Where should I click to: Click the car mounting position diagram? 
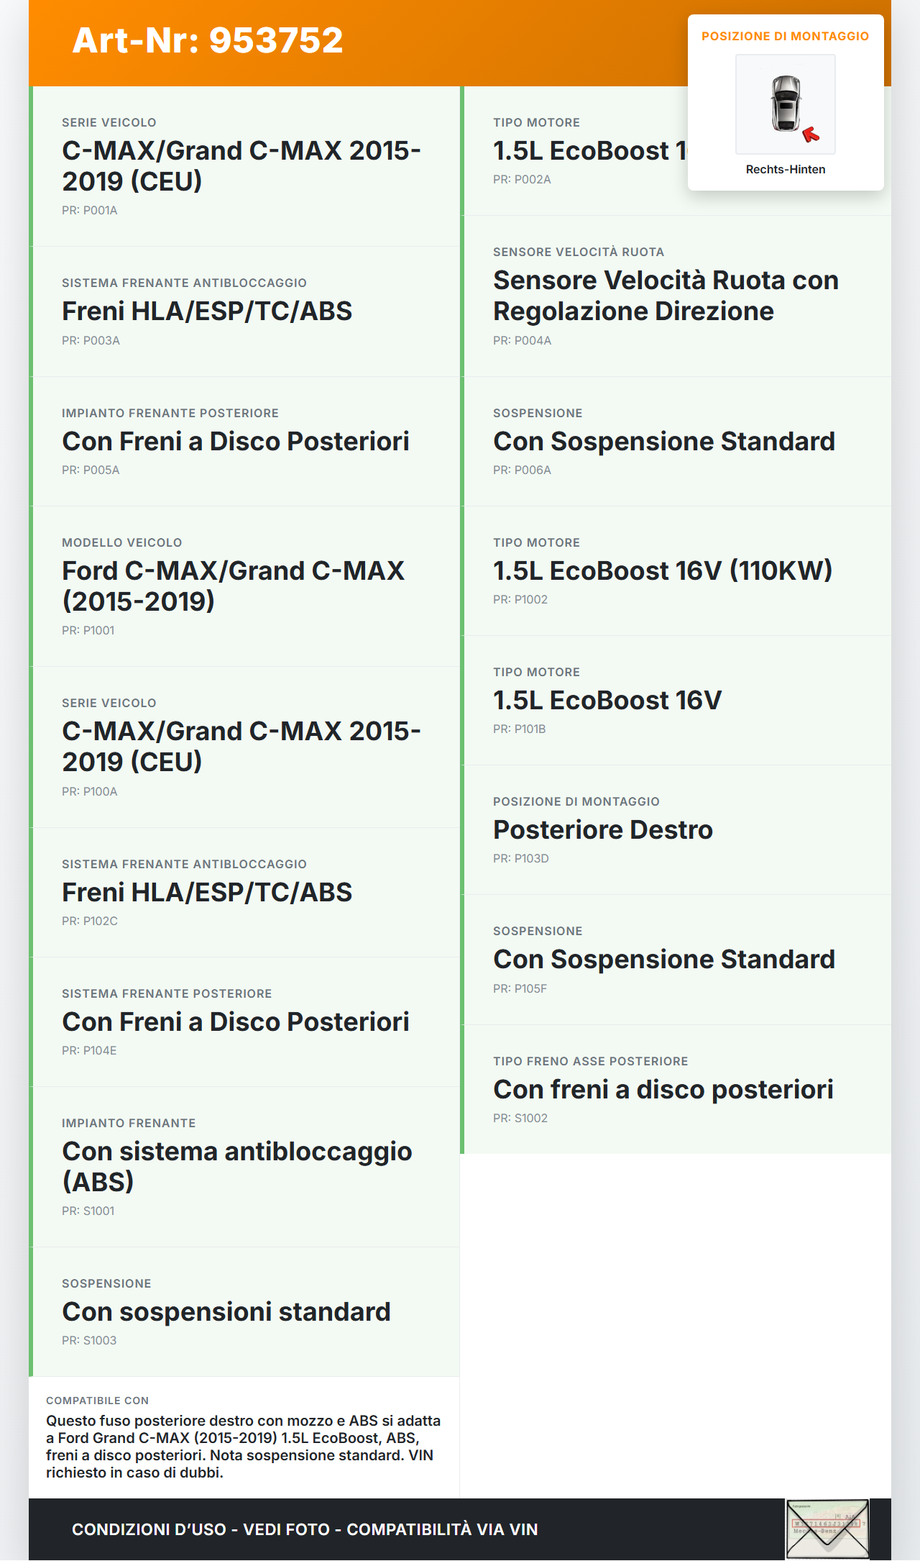[785, 104]
